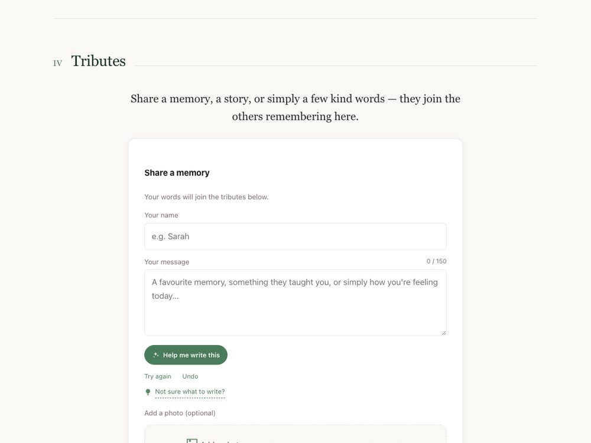Focus the Your name input field
The height and width of the screenshot is (443, 591).
coord(295,237)
